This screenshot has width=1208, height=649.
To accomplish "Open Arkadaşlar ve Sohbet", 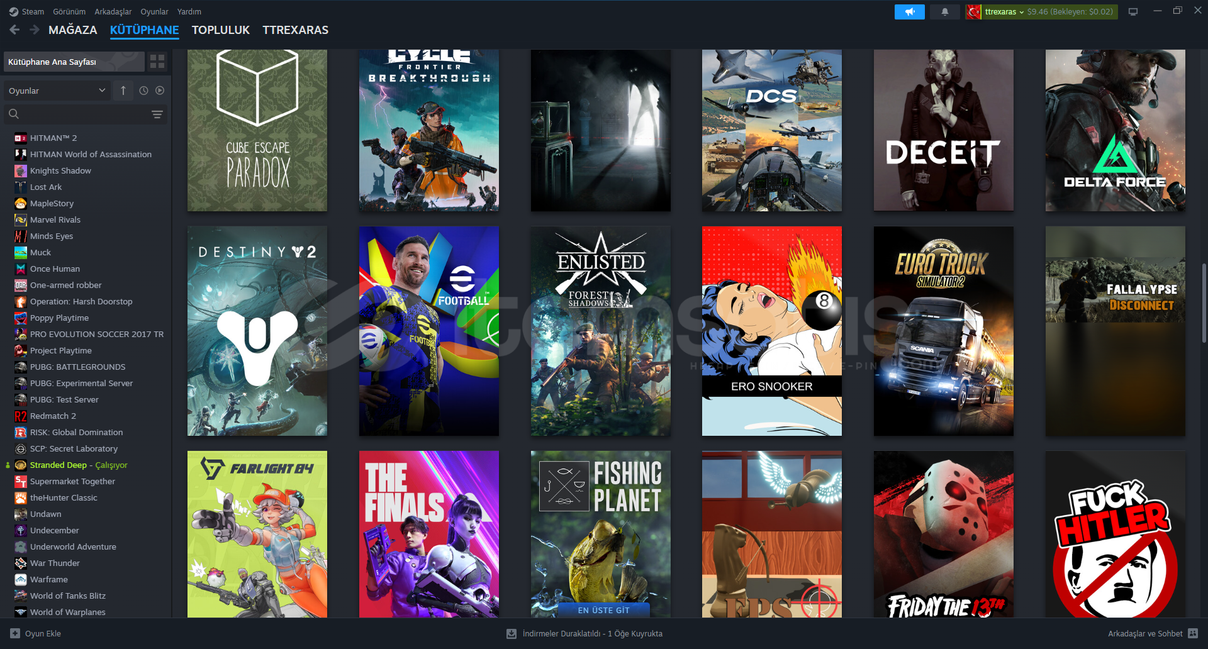I will pos(1153,633).
